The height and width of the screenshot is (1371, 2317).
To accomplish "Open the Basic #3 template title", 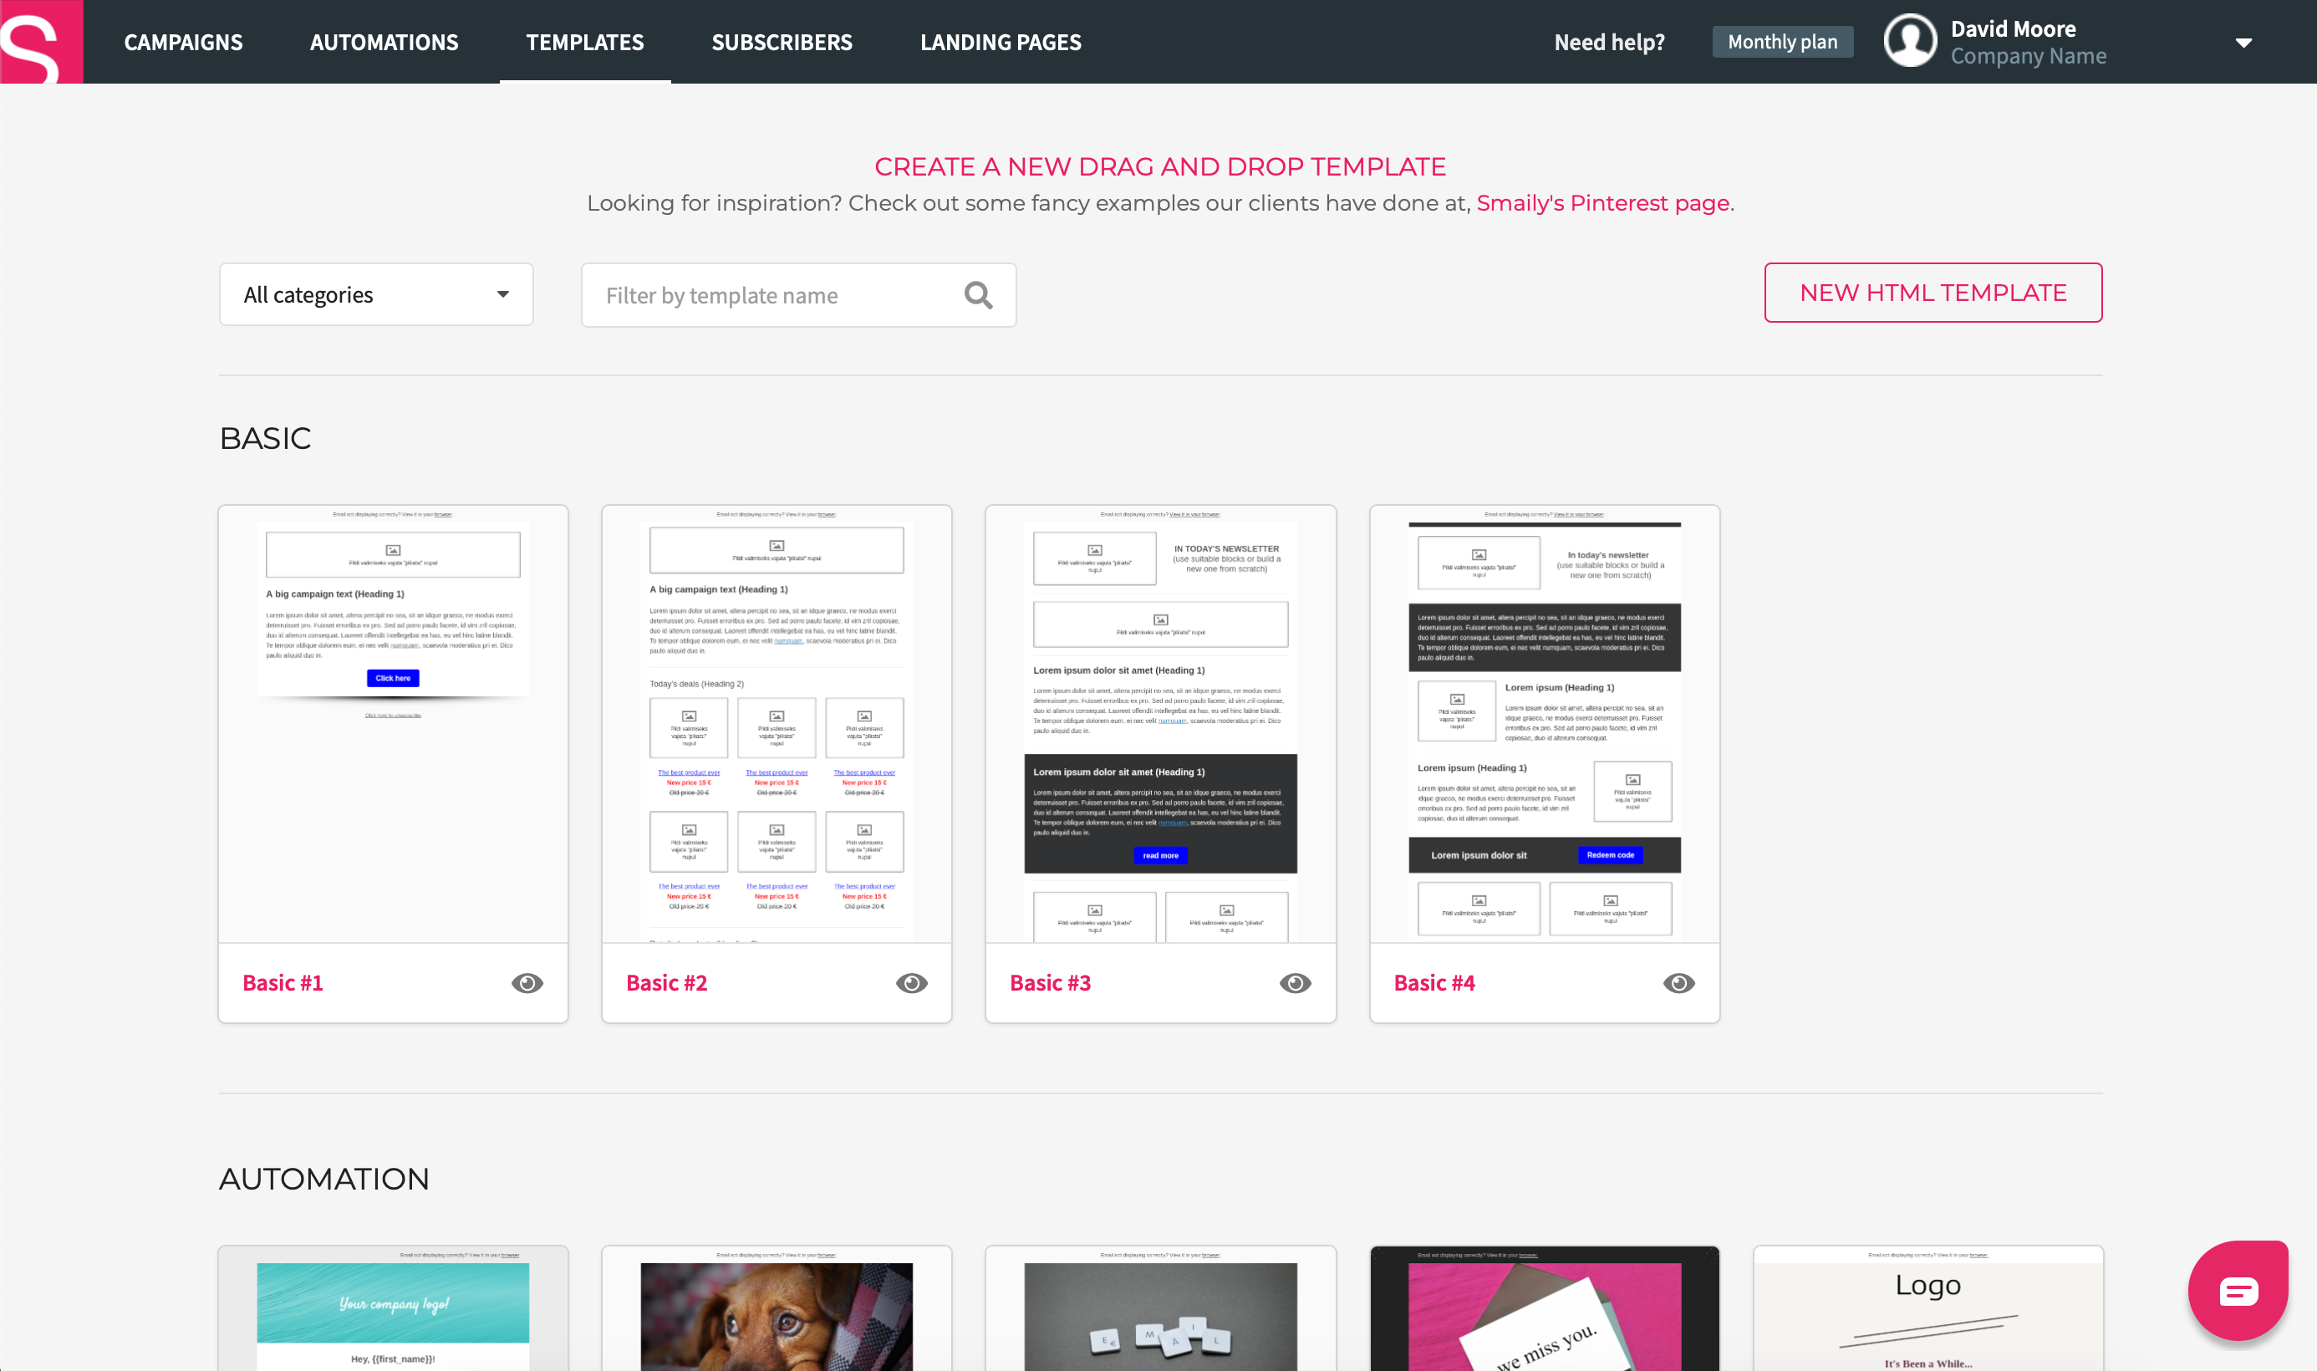I will [1050, 983].
